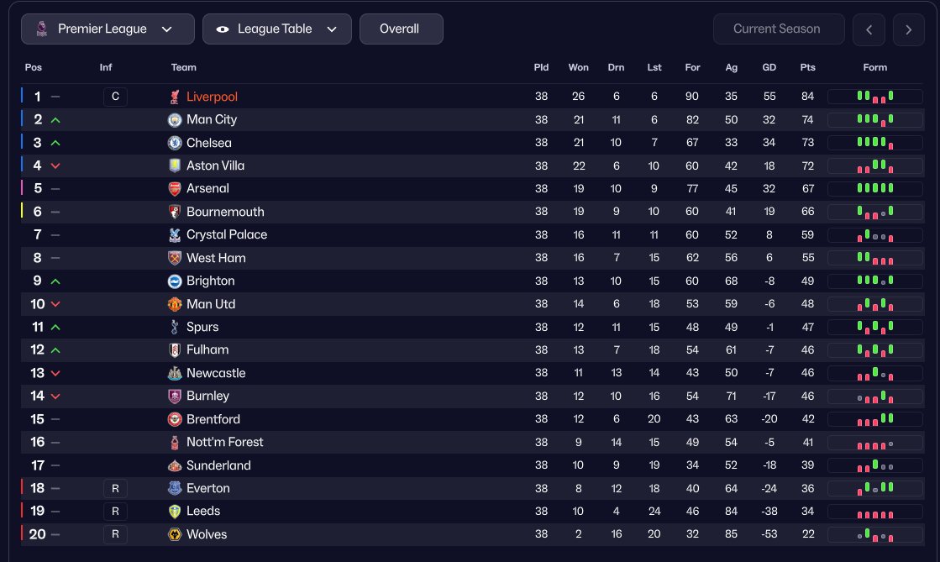The image size is (940, 562).
Task: Click the Man City club badge
Action: [x=175, y=120]
